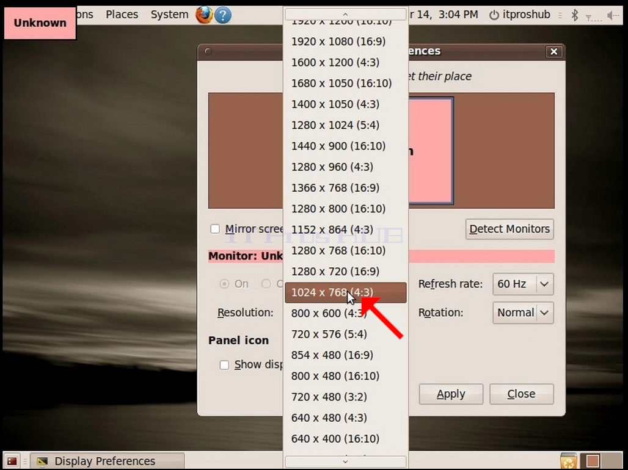Click the Apply button
The height and width of the screenshot is (470, 628).
(451, 394)
